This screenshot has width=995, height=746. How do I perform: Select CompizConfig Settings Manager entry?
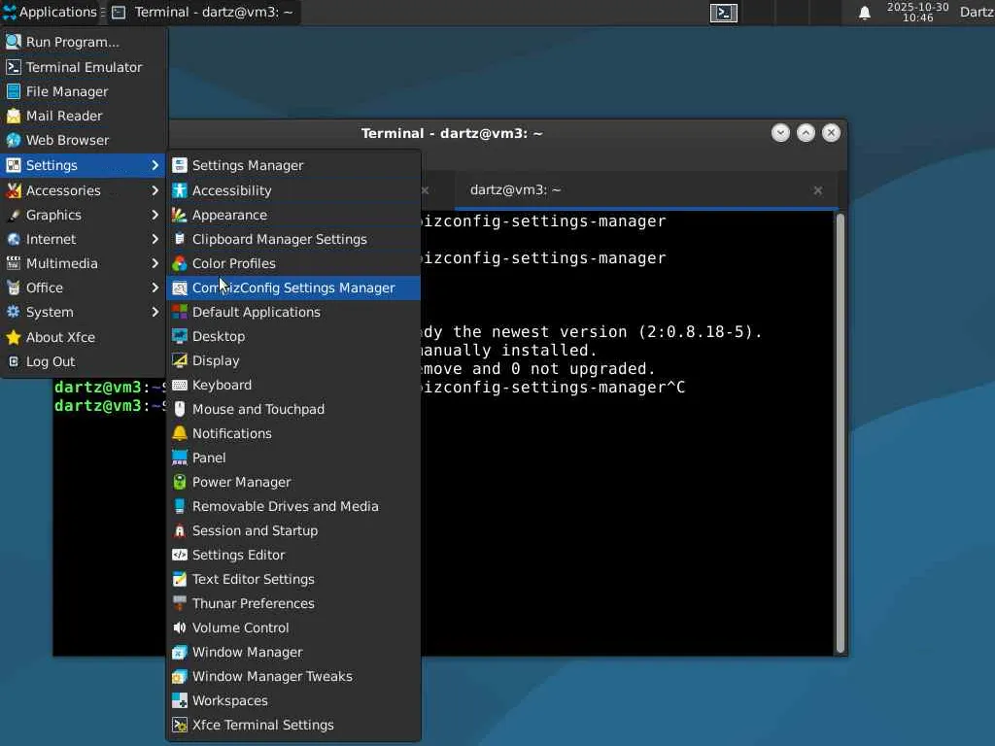(x=293, y=288)
